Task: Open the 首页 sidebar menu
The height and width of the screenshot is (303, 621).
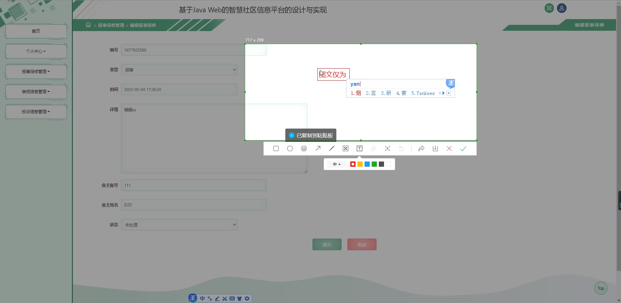Action: 36,31
